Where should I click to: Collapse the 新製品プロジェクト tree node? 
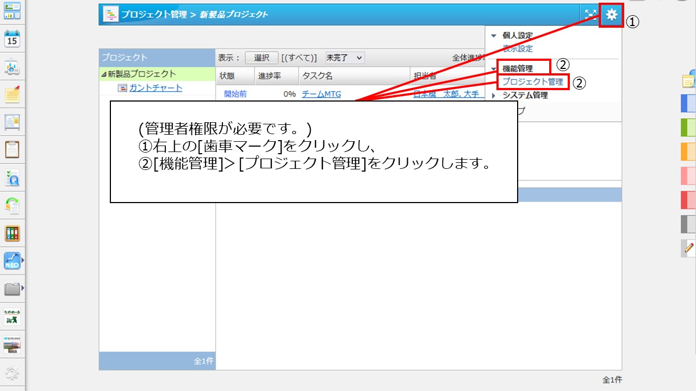(104, 74)
